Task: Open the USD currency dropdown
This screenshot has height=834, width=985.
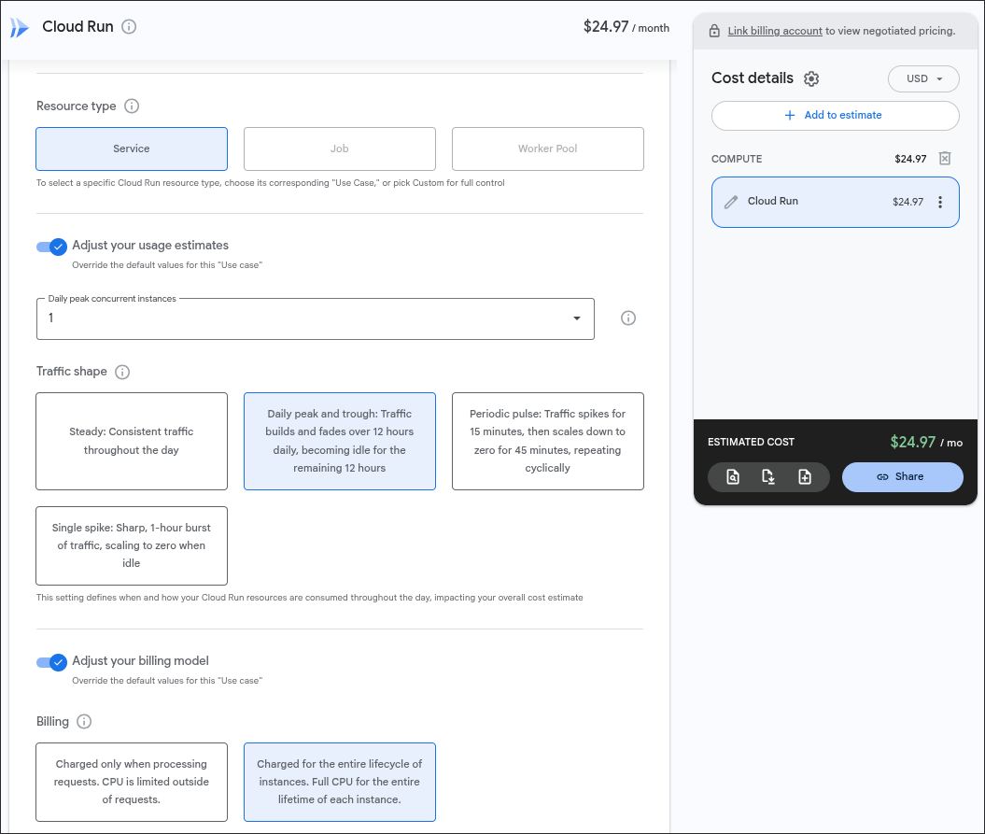Action: [x=923, y=78]
